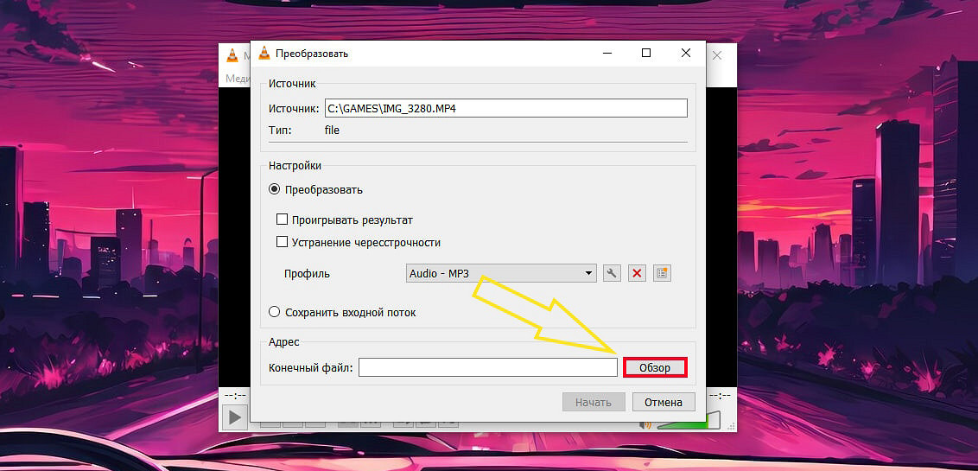This screenshot has width=978, height=471.
Task: Cancel the dialog with Отмена
Action: (664, 402)
